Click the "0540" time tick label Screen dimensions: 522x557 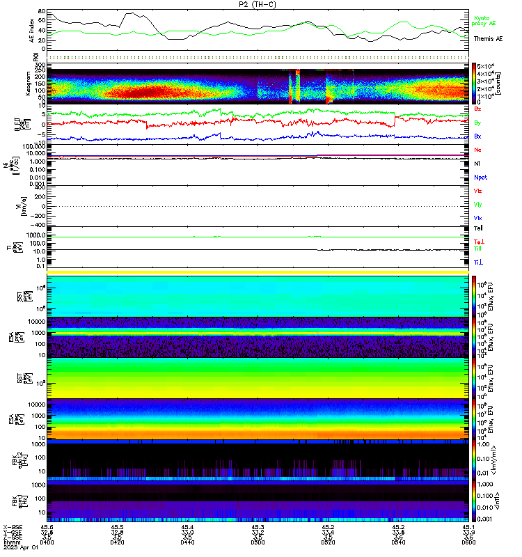(398, 542)
